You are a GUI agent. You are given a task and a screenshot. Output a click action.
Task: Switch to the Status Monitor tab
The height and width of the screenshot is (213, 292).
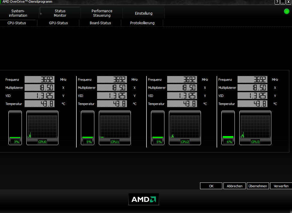pyautogui.click(x=60, y=13)
